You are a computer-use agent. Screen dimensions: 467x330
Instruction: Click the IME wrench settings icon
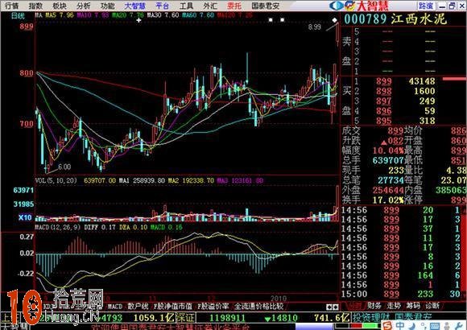point(460,325)
